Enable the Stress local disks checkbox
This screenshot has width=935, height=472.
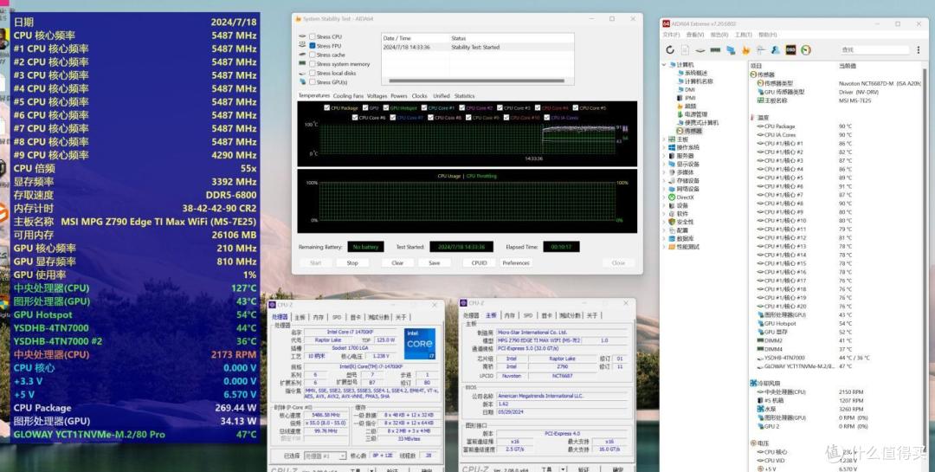313,73
